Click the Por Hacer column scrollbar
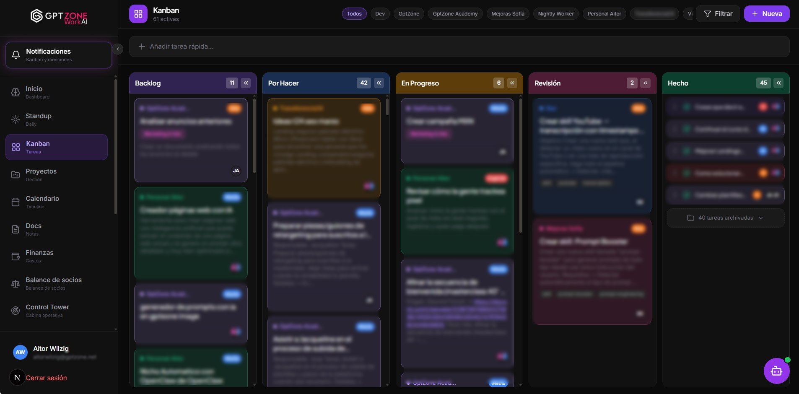 tap(387, 106)
